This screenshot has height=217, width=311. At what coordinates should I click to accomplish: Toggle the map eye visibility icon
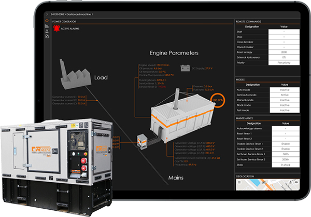pos(296,182)
